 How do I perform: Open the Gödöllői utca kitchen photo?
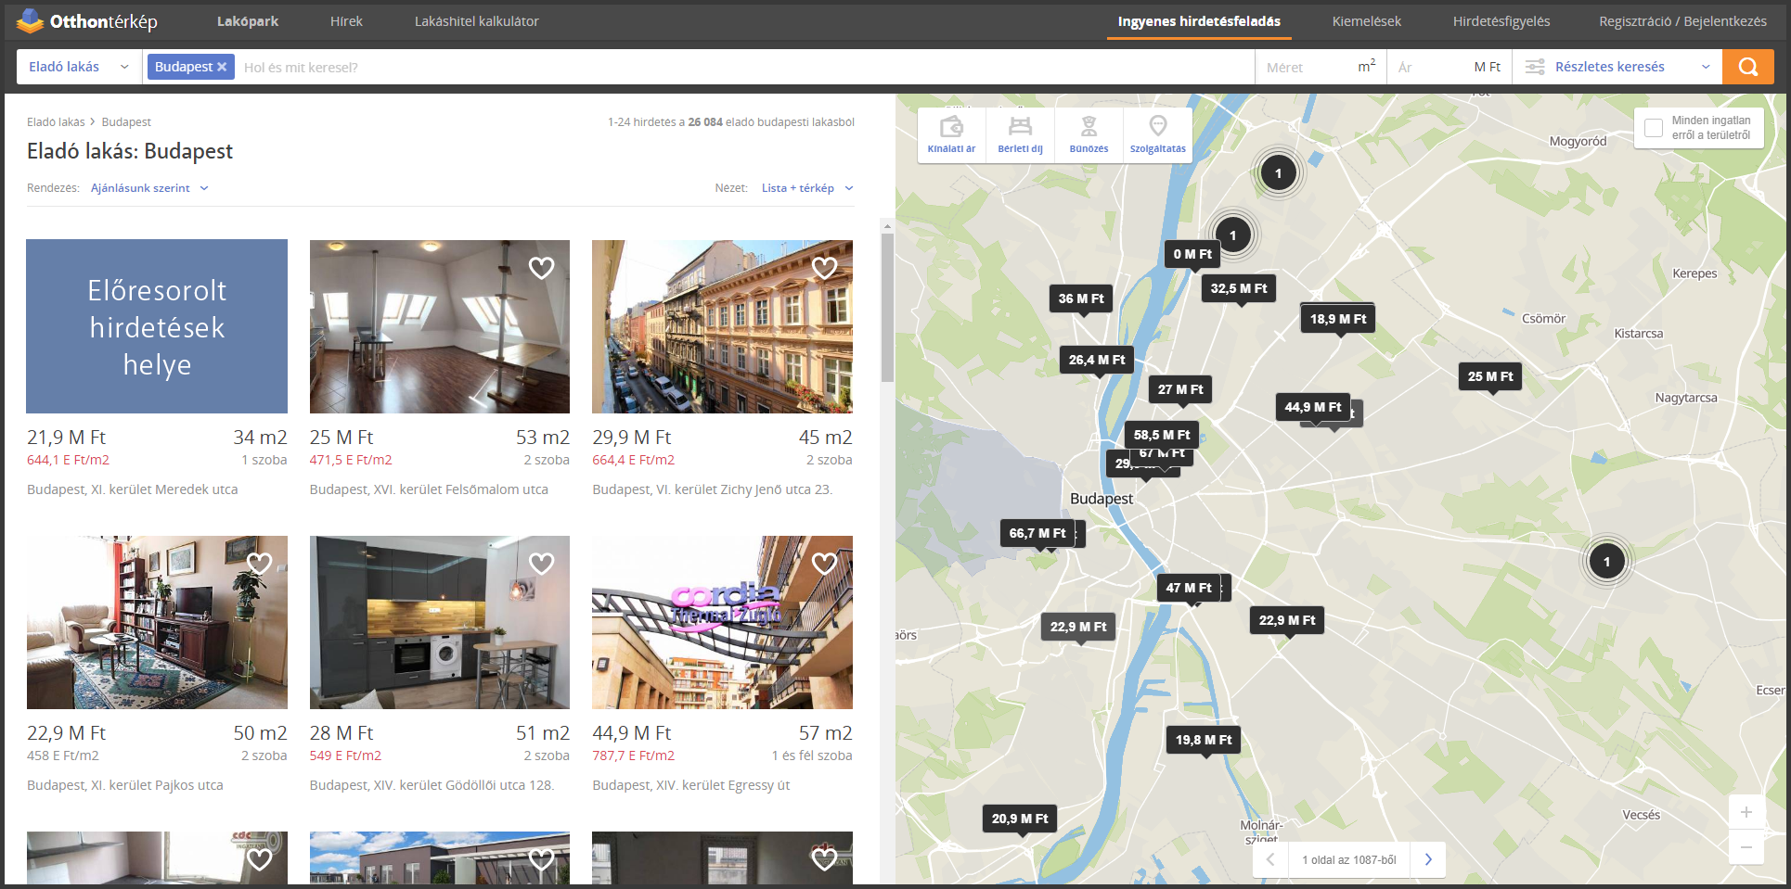point(439,622)
